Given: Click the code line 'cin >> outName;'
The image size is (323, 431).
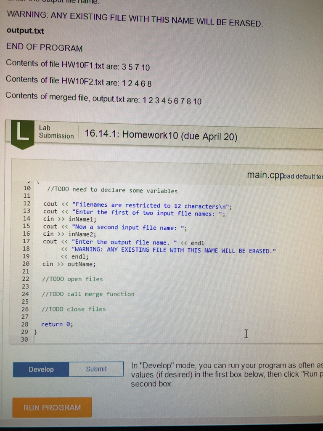Looking at the screenshot, I should [69, 264].
